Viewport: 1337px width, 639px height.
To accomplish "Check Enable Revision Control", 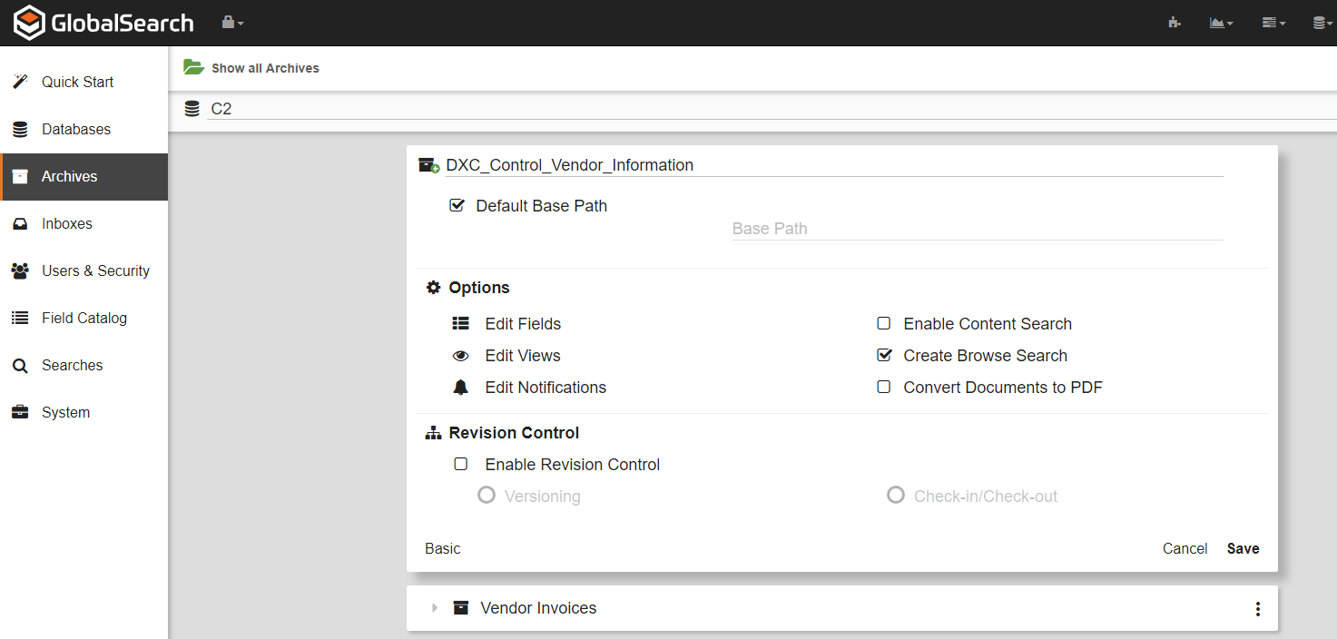I will coord(461,464).
